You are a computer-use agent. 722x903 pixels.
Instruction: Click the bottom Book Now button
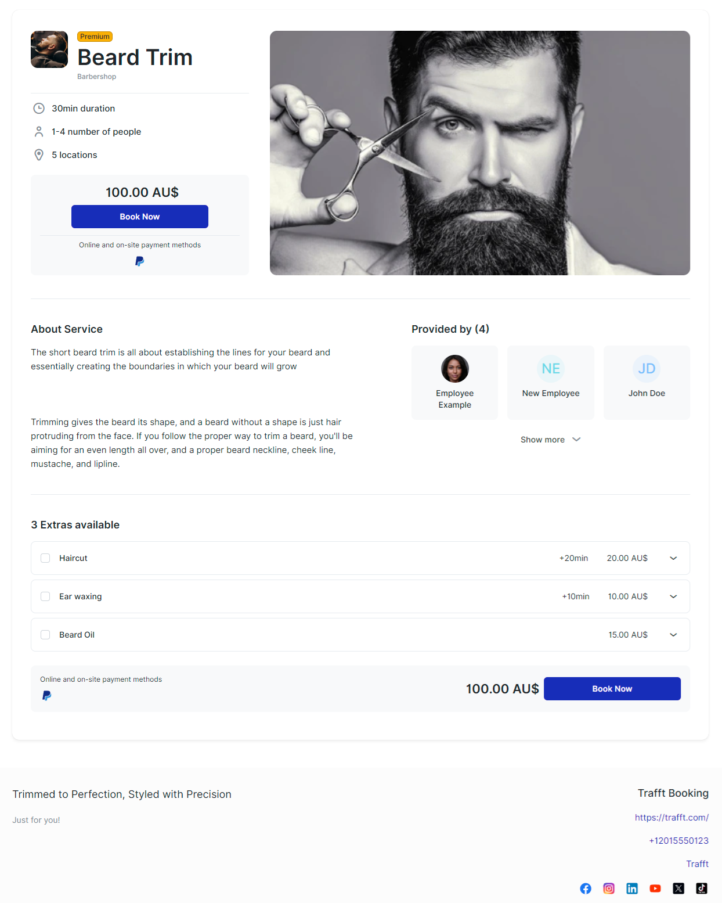pyautogui.click(x=612, y=689)
